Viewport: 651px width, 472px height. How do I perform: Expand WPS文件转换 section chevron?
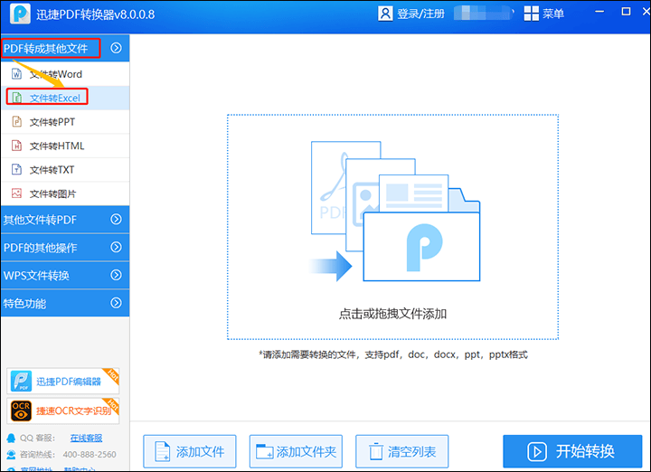point(117,275)
